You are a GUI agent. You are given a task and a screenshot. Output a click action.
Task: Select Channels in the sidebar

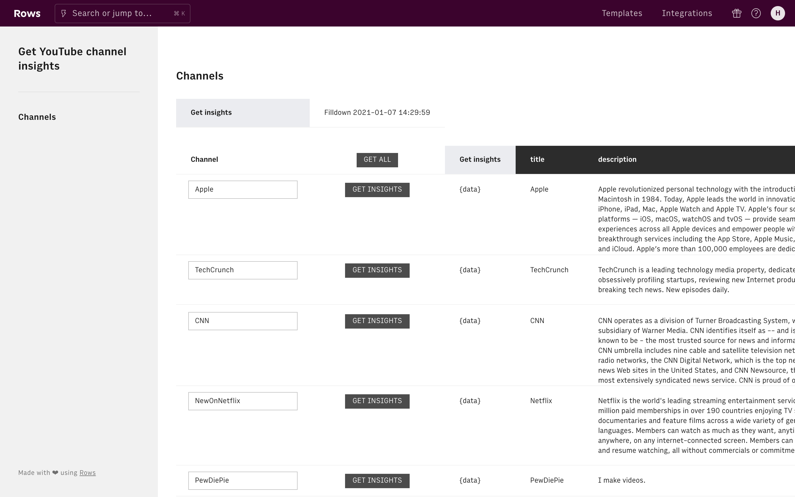(x=37, y=117)
